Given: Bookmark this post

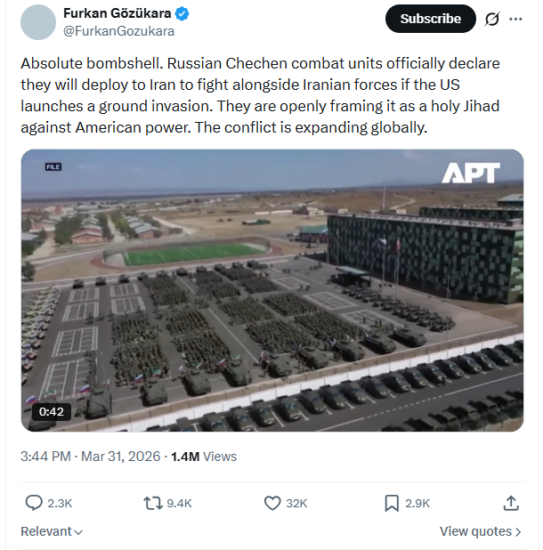Looking at the screenshot, I should (392, 503).
